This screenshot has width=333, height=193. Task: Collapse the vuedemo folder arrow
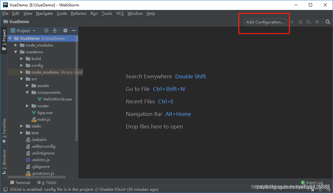[16, 52]
